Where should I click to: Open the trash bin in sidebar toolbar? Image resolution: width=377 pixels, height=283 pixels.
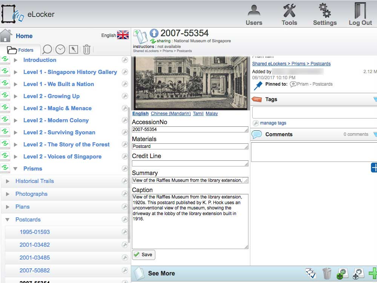click(87, 49)
